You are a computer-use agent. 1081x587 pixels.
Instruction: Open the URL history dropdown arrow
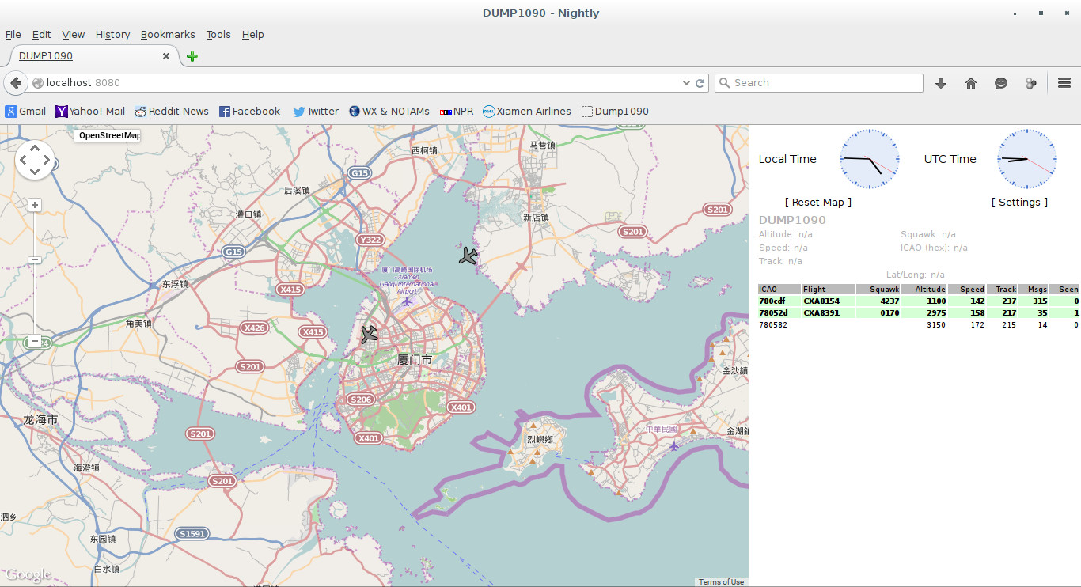click(686, 82)
